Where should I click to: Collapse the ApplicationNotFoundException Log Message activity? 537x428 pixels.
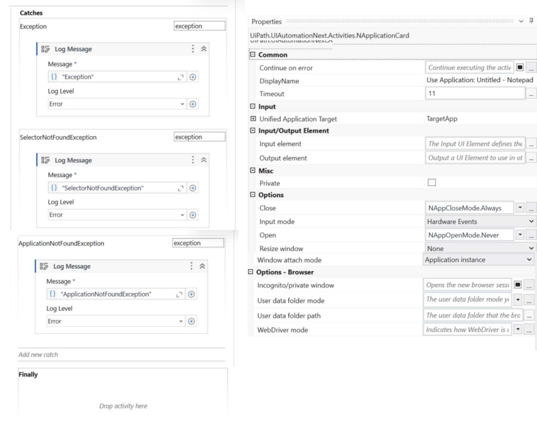(202, 266)
